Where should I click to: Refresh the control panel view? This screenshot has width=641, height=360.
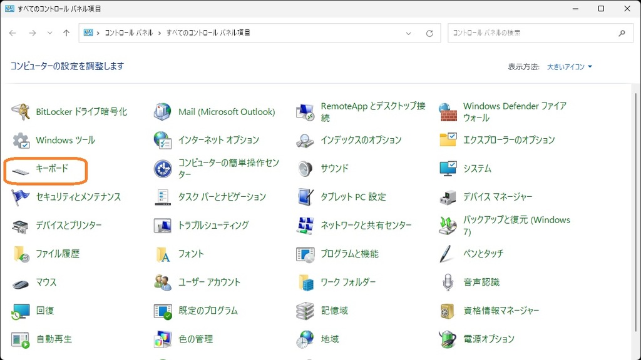429,34
